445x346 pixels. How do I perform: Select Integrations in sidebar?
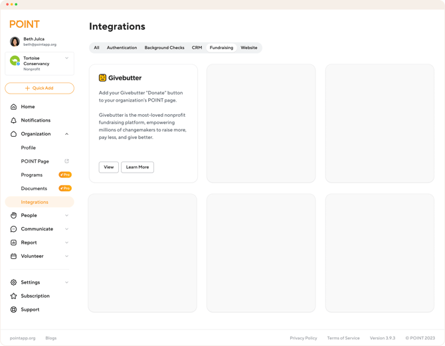39,202
